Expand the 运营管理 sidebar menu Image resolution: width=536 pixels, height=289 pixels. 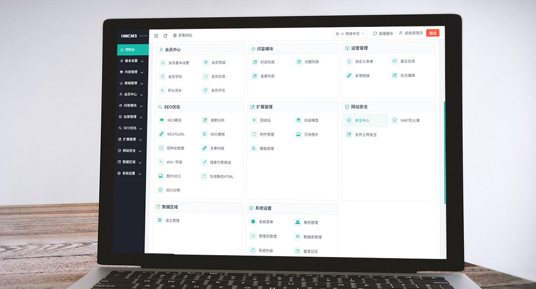(x=131, y=117)
